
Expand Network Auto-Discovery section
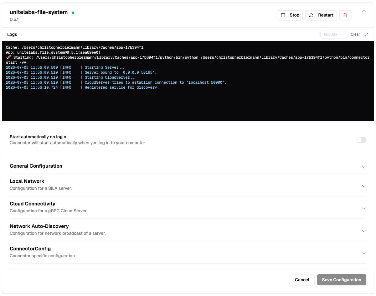tap(188, 230)
